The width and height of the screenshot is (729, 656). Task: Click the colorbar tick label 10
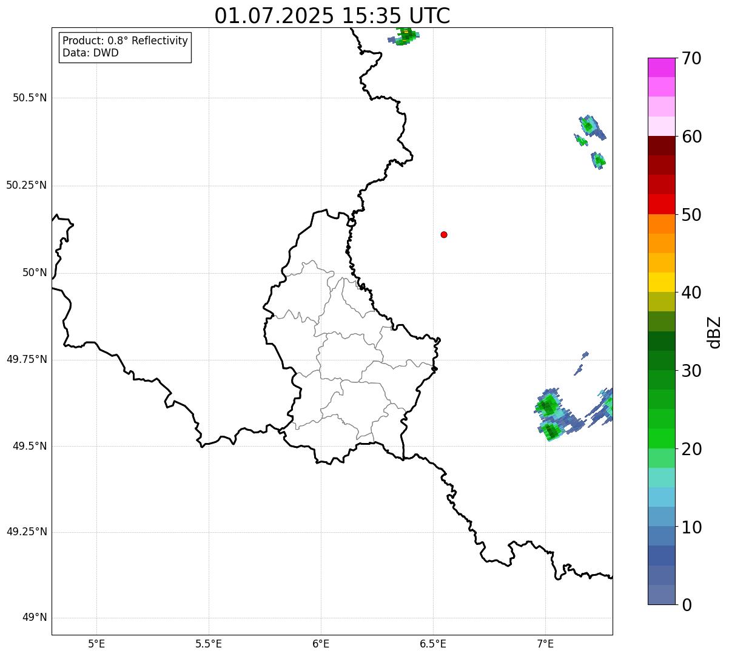coord(691,527)
